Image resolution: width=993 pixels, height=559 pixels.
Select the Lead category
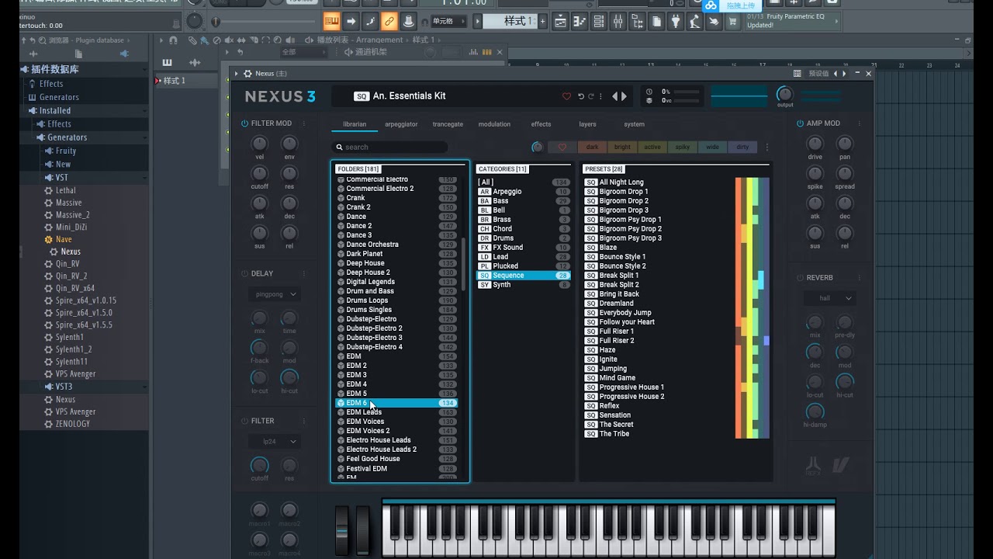[x=523, y=256]
